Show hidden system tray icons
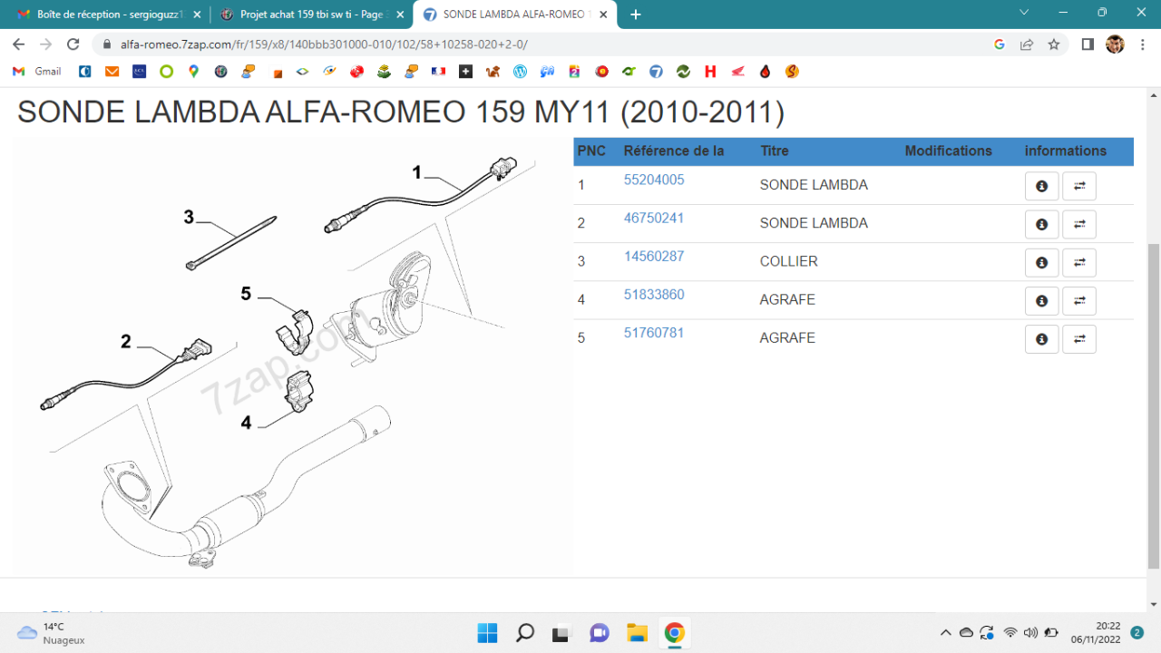Image resolution: width=1161 pixels, height=653 pixels. click(945, 633)
